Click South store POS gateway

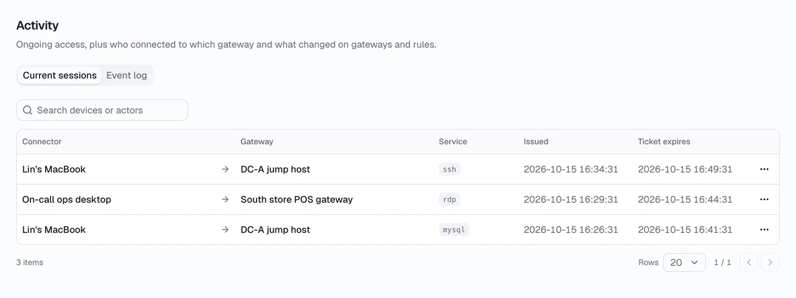(x=296, y=200)
